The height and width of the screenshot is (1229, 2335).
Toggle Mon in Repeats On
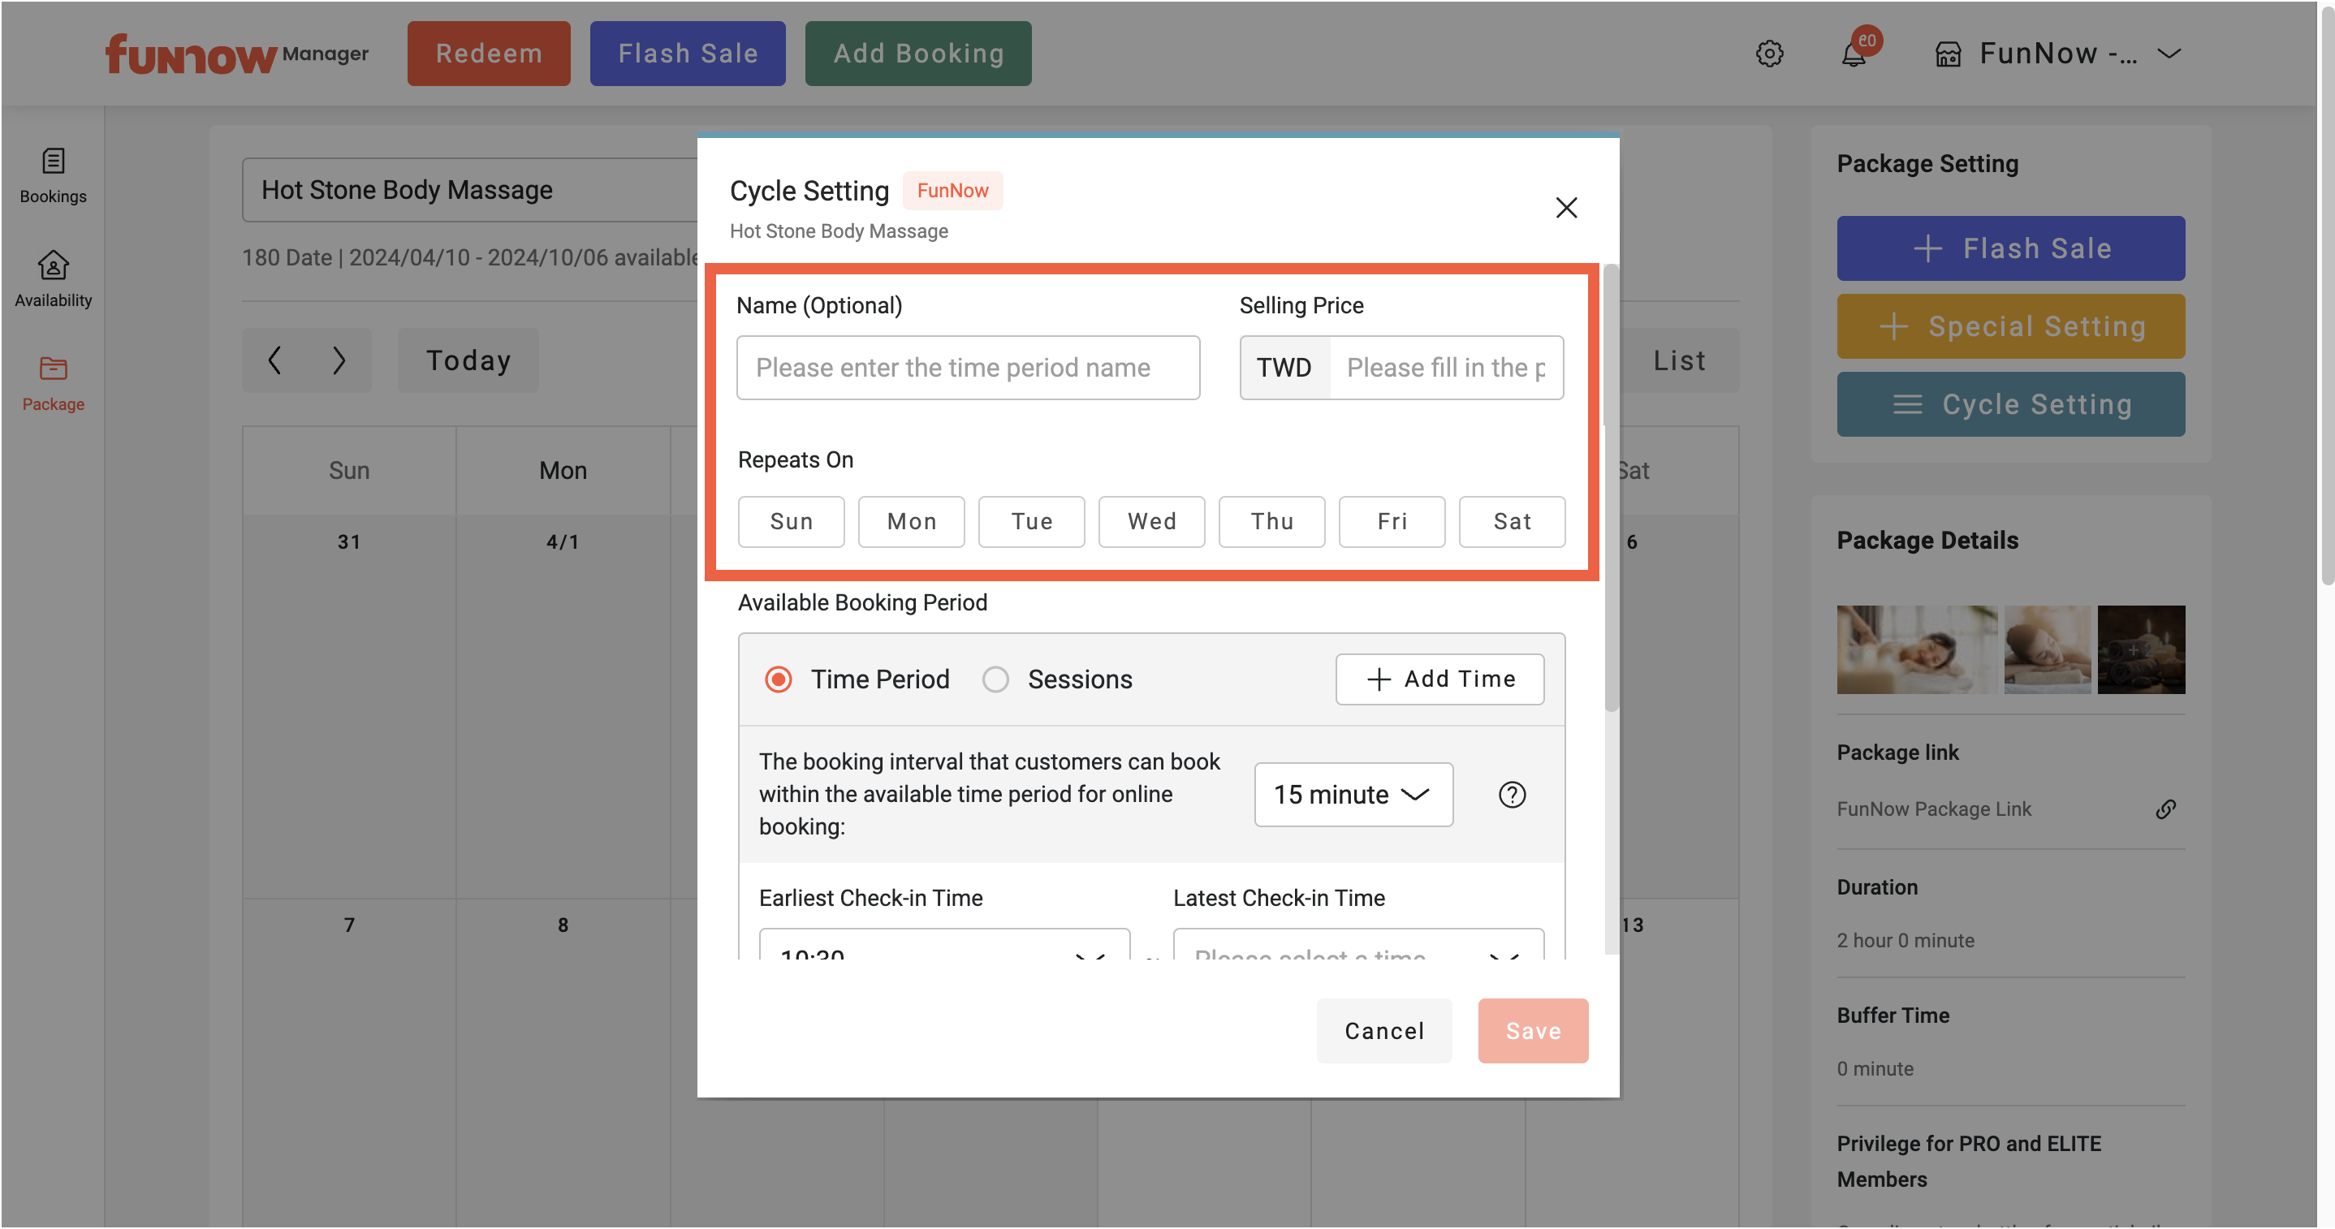point(911,521)
